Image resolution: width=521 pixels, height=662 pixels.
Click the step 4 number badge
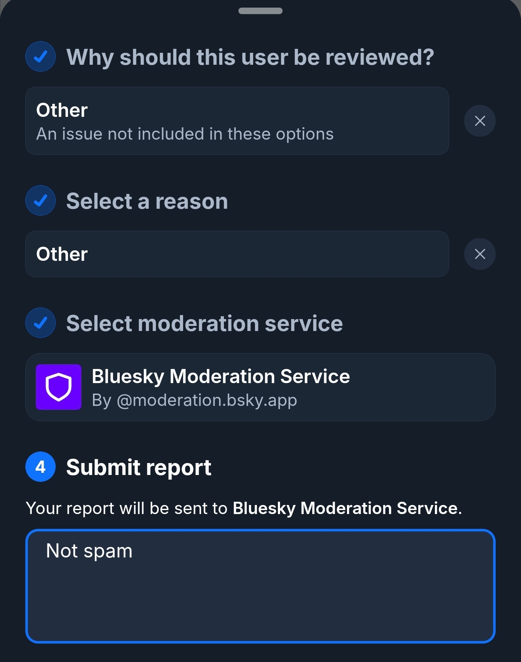pyautogui.click(x=41, y=467)
